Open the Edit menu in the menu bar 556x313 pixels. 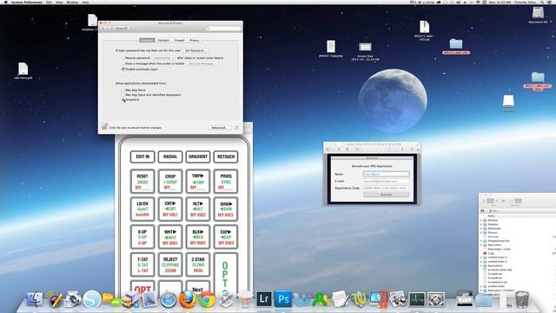tap(49, 2)
